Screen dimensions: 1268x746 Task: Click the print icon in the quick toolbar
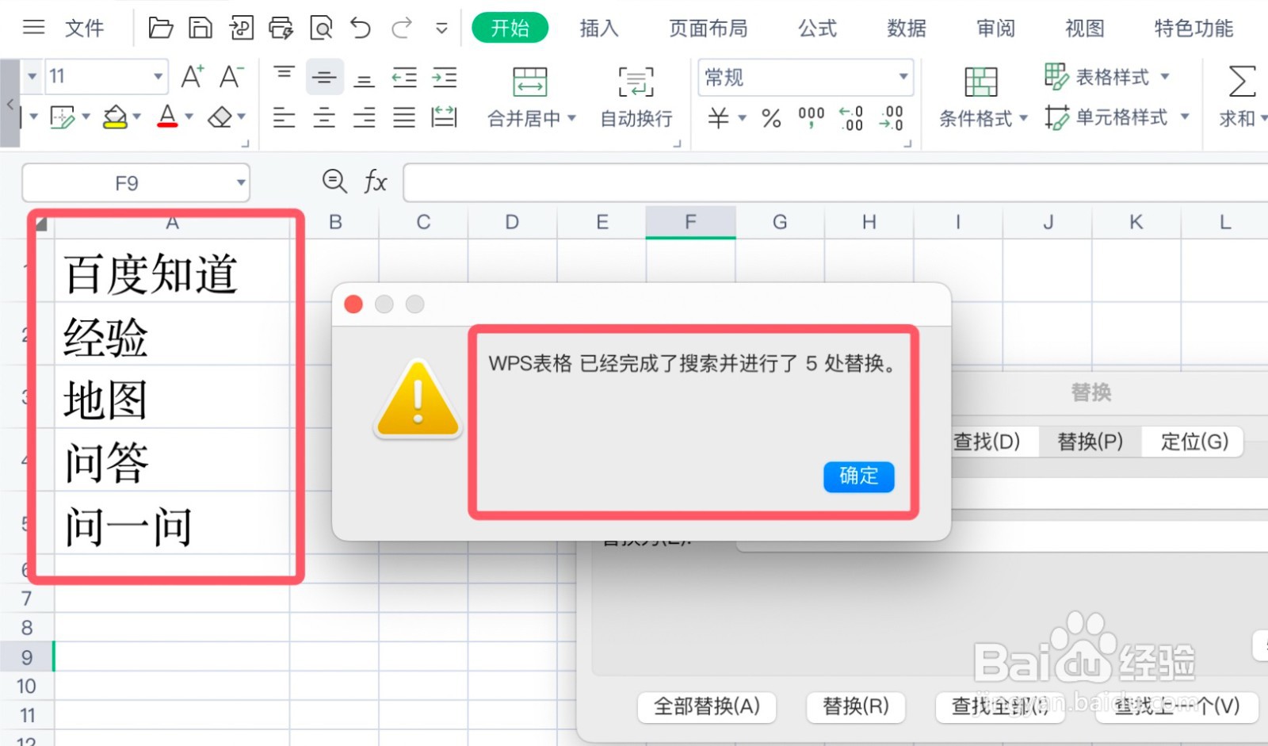point(281,29)
